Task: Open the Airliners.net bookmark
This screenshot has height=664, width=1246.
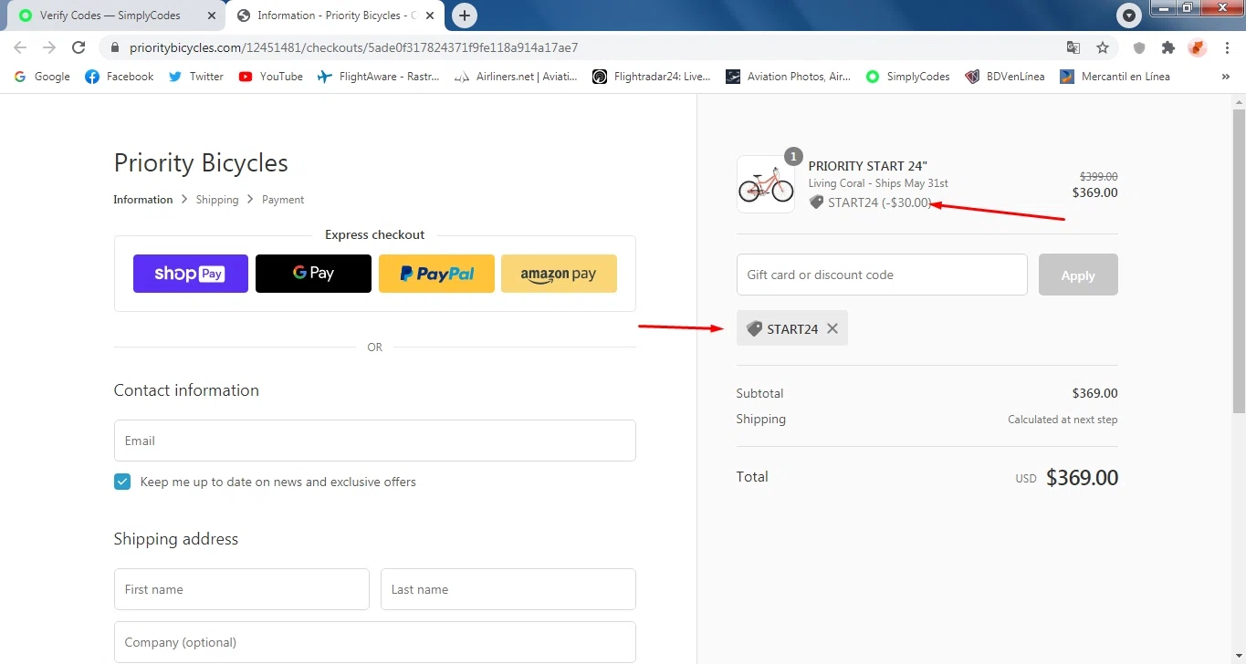Action: point(516,77)
